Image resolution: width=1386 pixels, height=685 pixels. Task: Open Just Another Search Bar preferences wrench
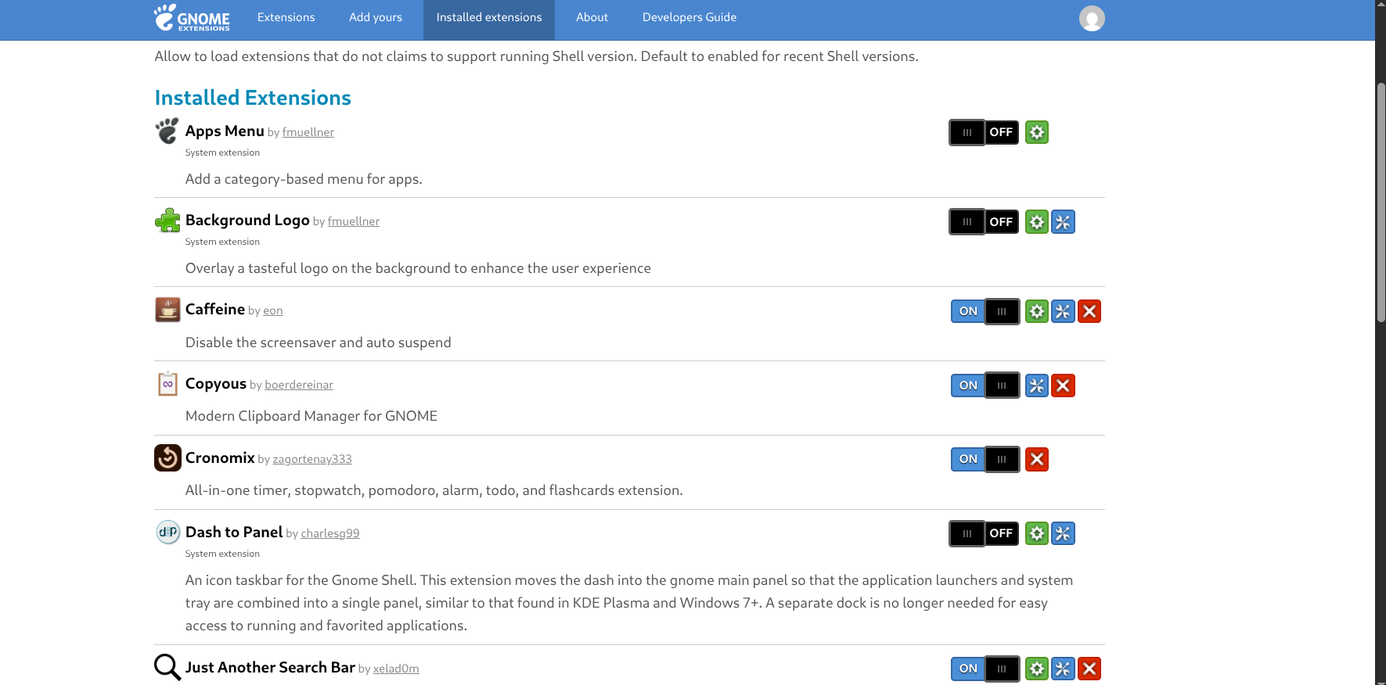click(1063, 669)
